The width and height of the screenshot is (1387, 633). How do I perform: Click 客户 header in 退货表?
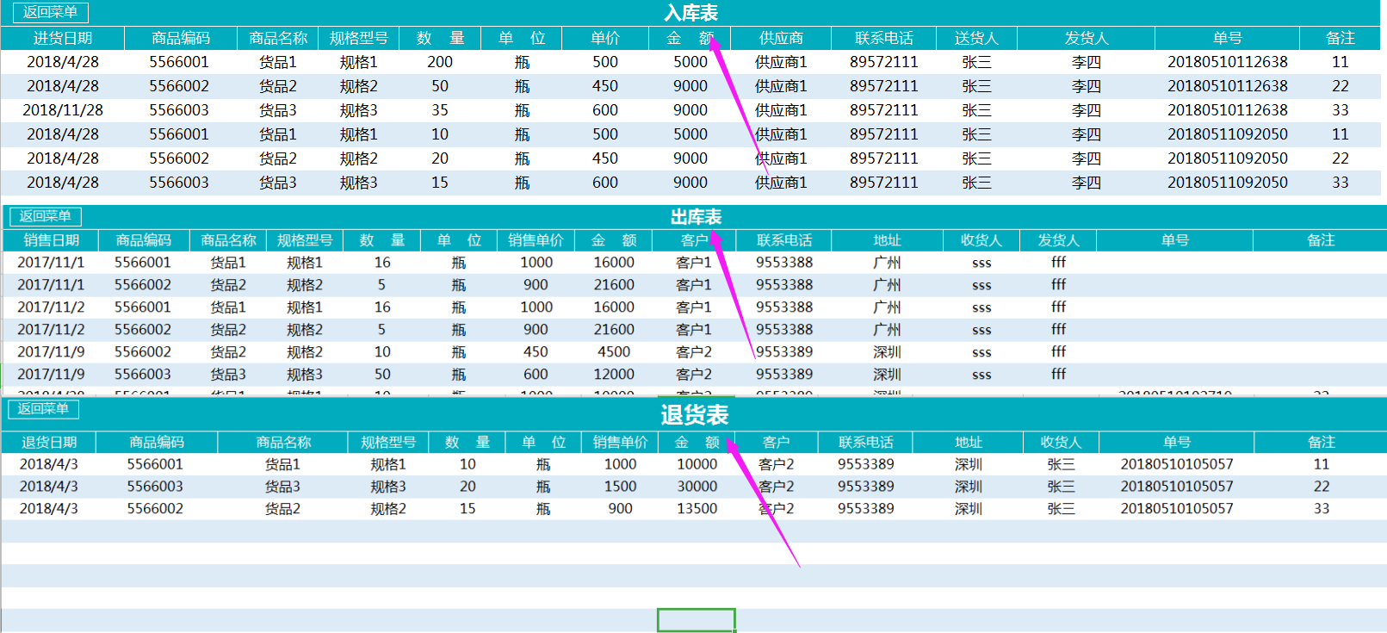776,442
